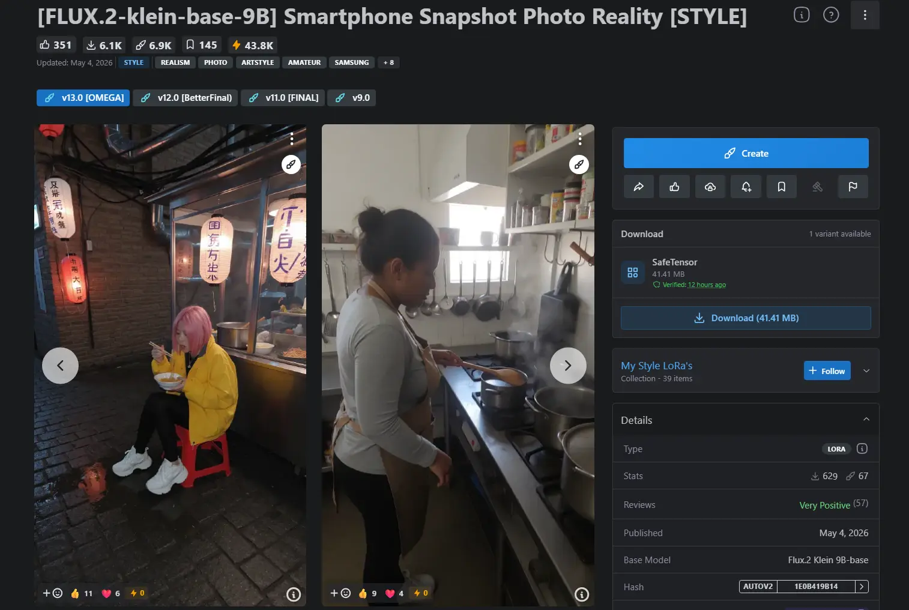909x610 pixels.
Task: Click the disabled auction gavel icon
Action: (817, 187)
